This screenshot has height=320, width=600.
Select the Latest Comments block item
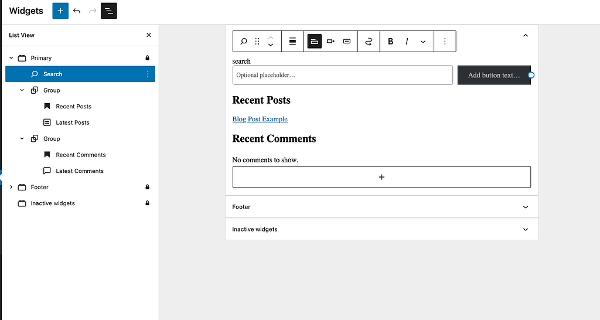pyautogui.click(x=80, y=171)
